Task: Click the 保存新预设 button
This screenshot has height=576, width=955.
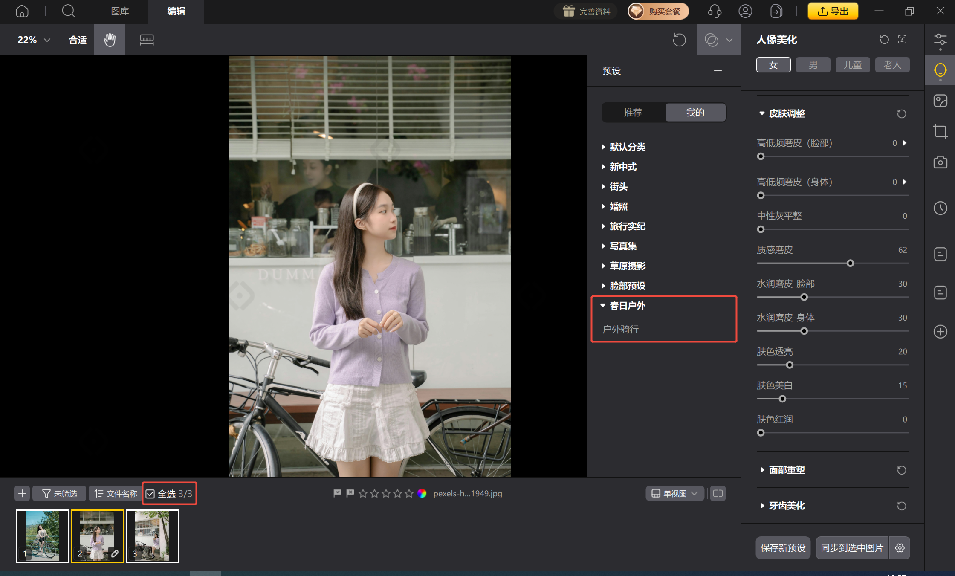Action: tap(783, 548)
